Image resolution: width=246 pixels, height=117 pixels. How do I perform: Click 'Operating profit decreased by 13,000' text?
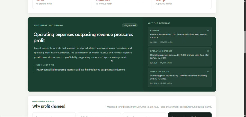[x=179, y=77]
